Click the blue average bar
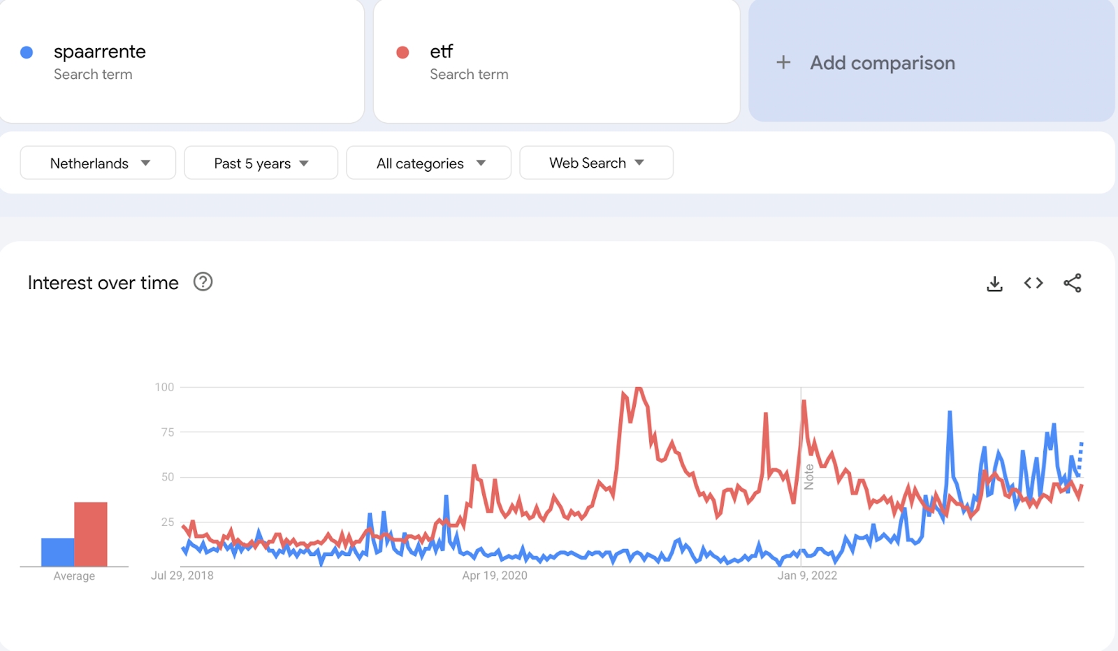1118x651 pixels. pyautogui.click(x=57, y=552)
